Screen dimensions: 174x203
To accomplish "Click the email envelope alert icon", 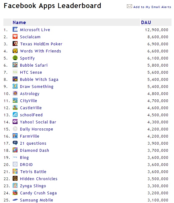I will [129, 6].
